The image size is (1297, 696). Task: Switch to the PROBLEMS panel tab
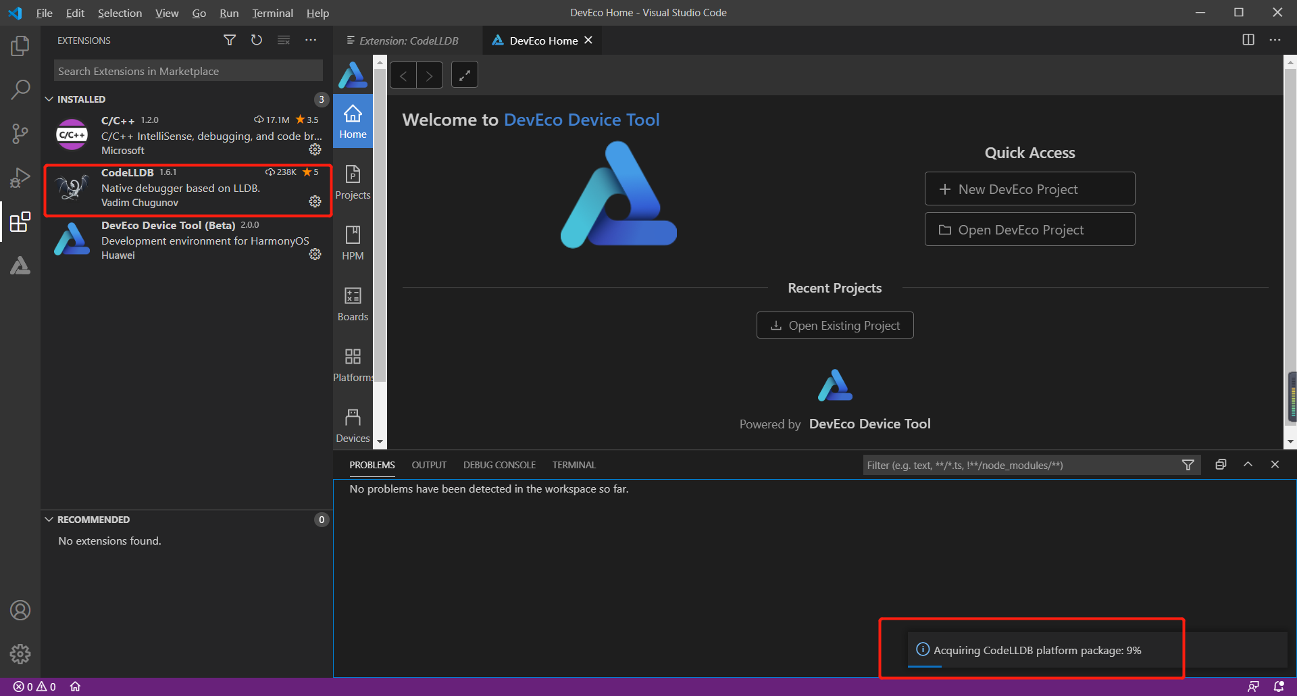point(372,465)
